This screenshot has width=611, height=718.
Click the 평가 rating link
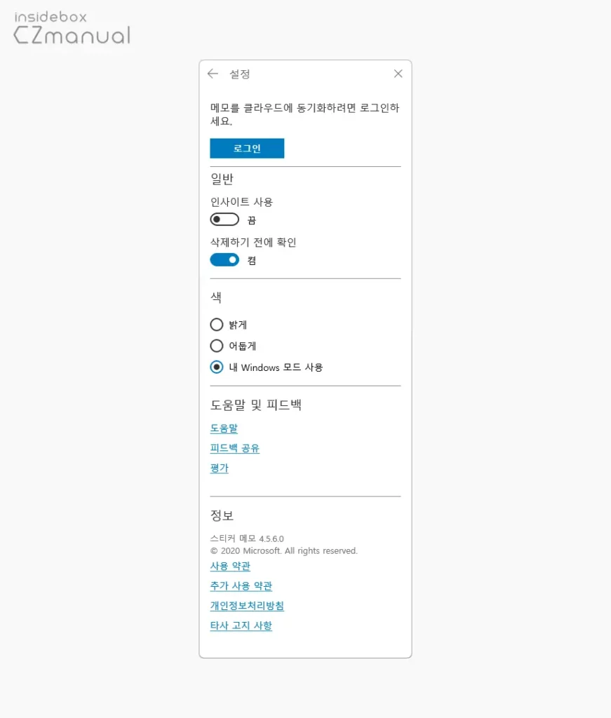(218, 468)
